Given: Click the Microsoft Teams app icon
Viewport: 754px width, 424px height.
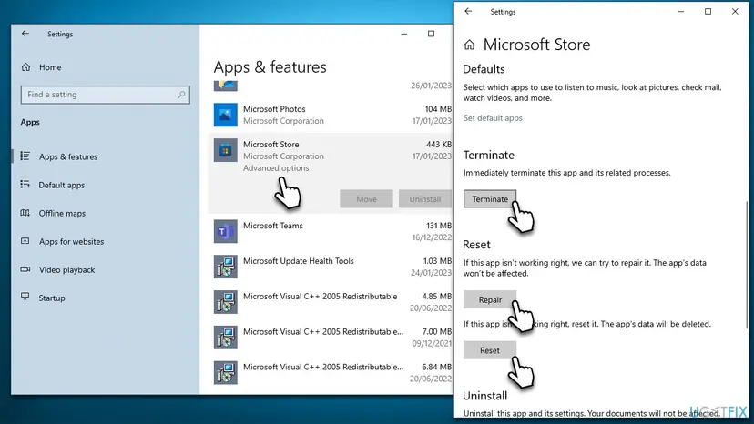Looking at the screenshot, I should tap(226, 232).
